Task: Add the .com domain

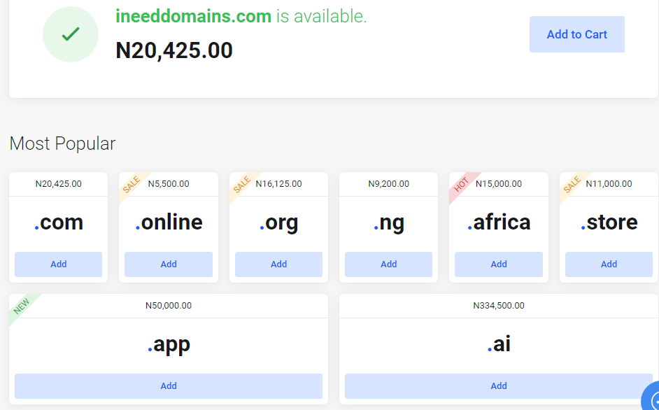Action: click(59, 264)
